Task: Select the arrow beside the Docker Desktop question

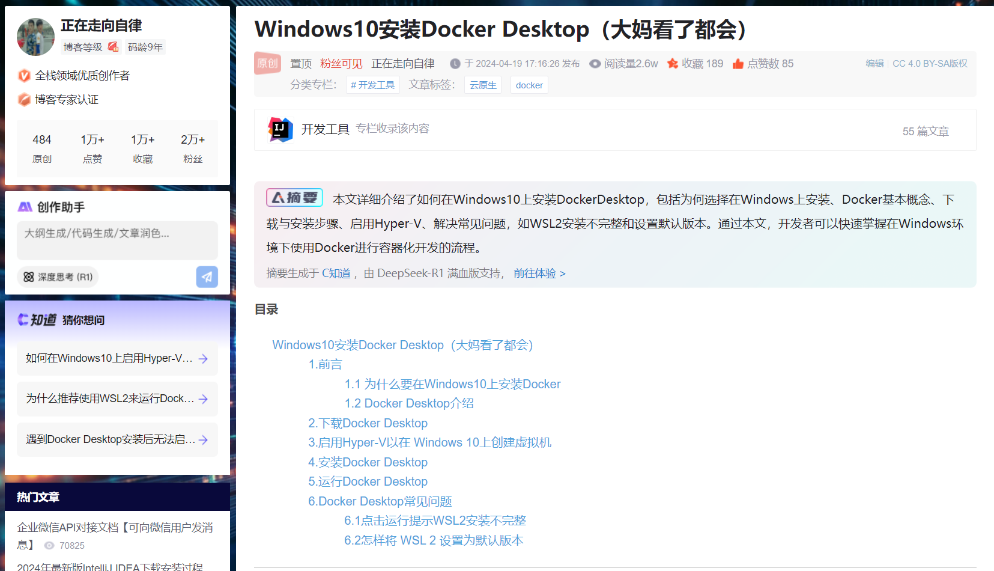Action: (203, 440)
